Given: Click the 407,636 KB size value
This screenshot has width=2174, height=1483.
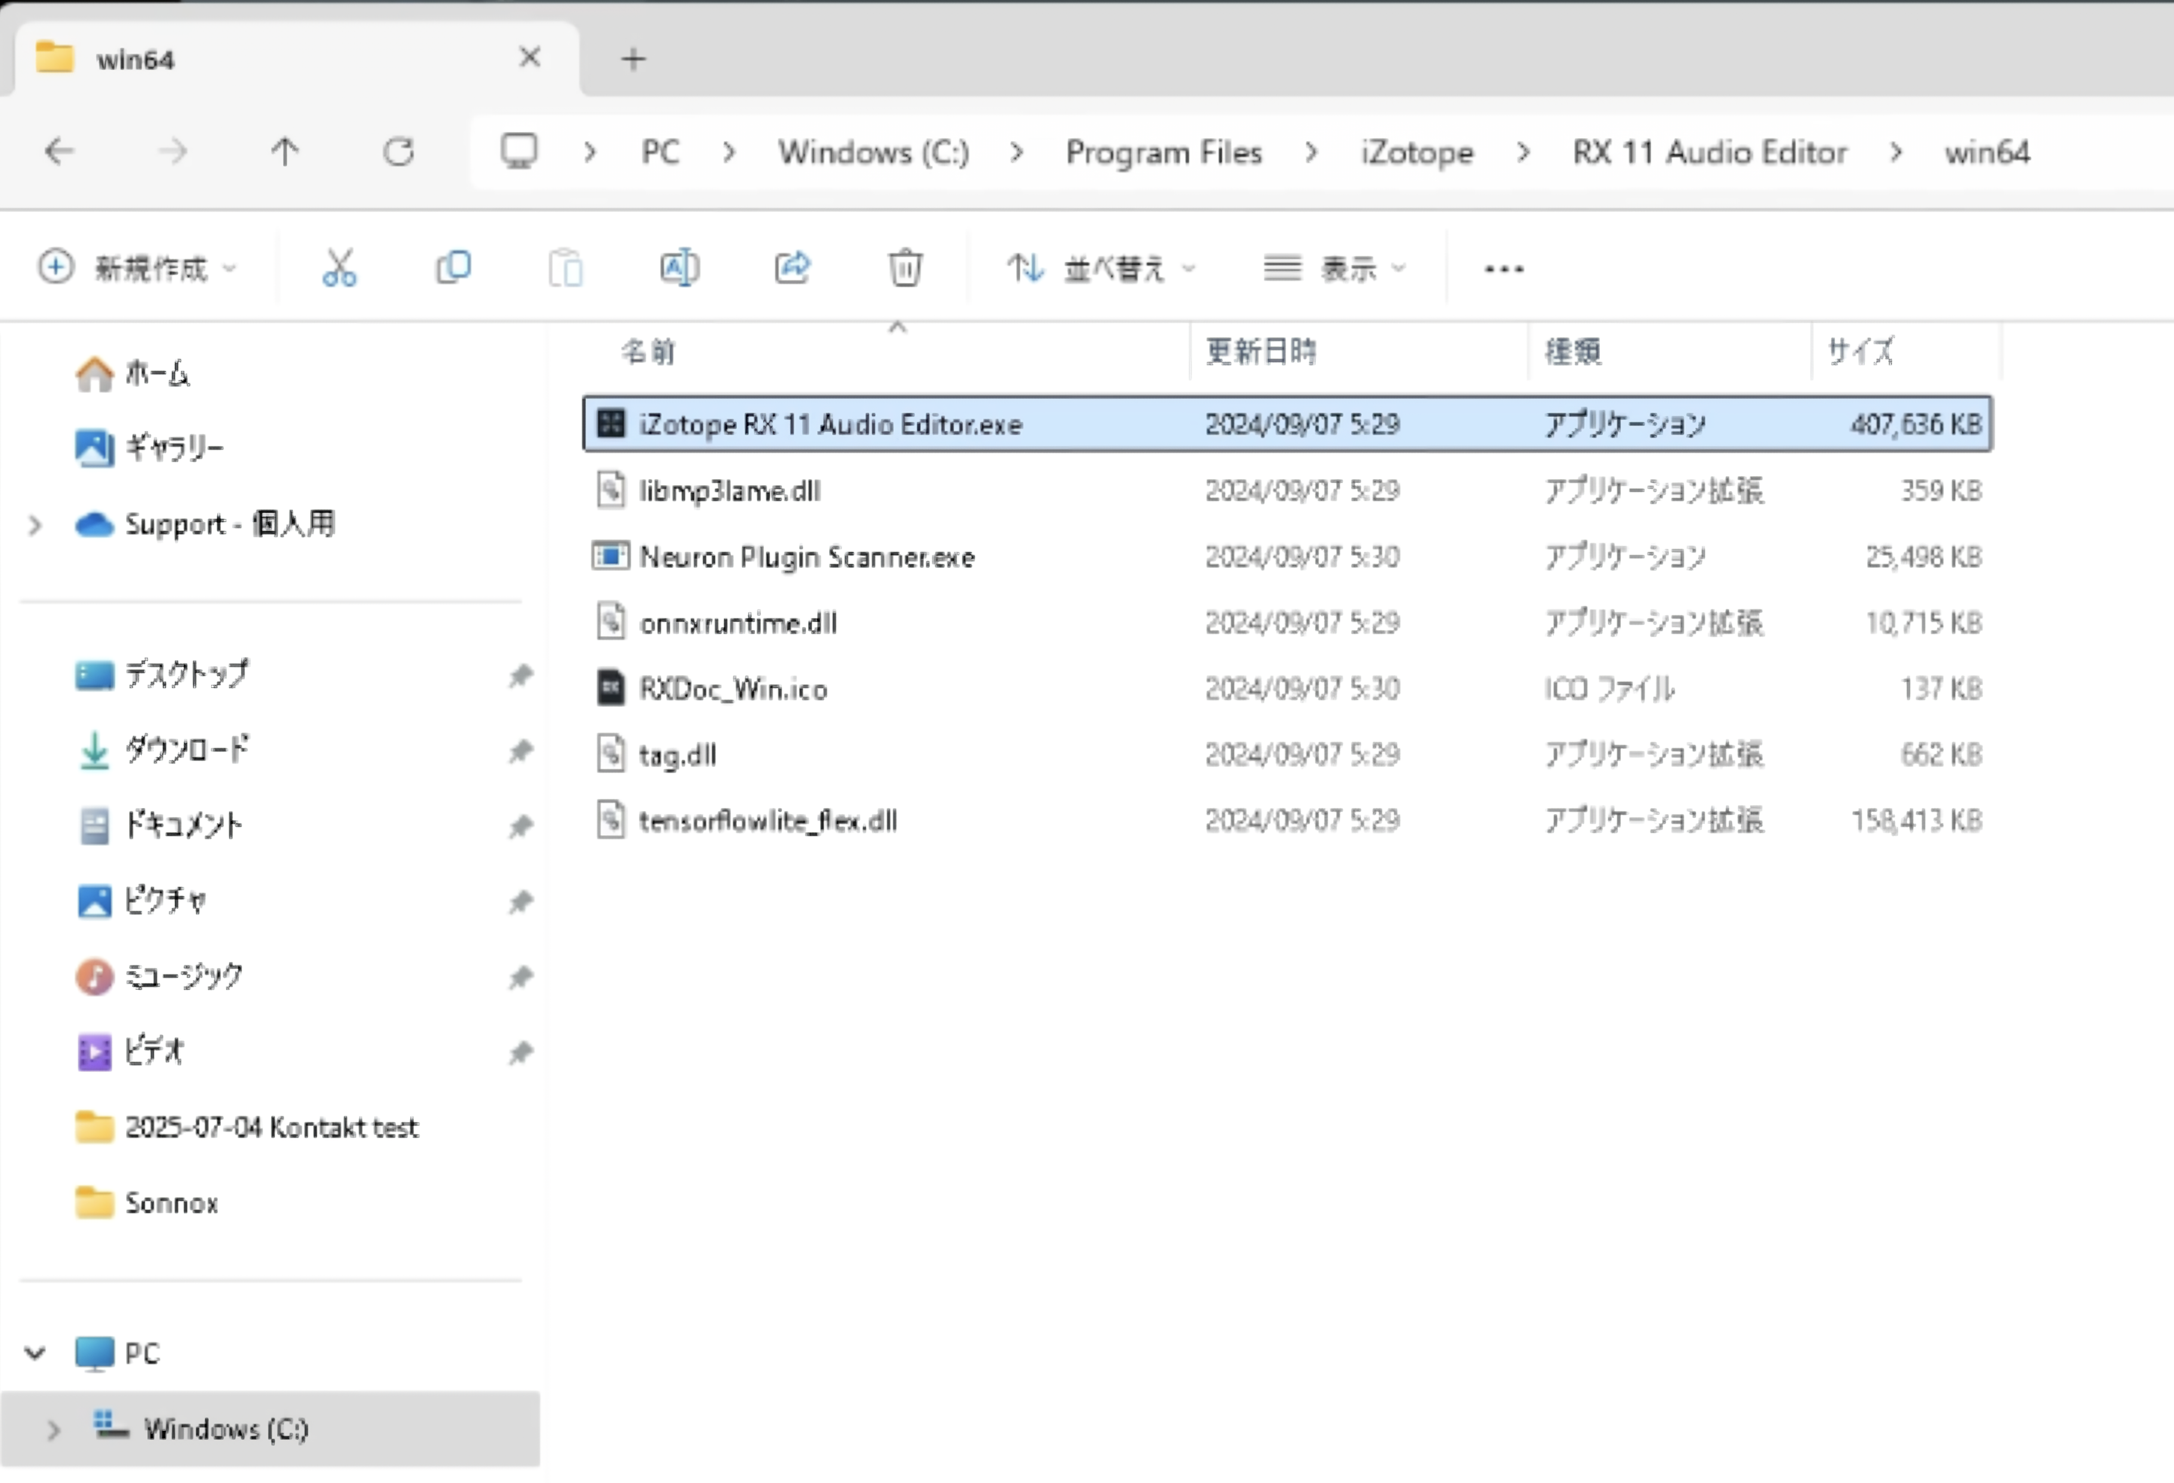Looking at the screenshot, I should tap(1916, 424).
